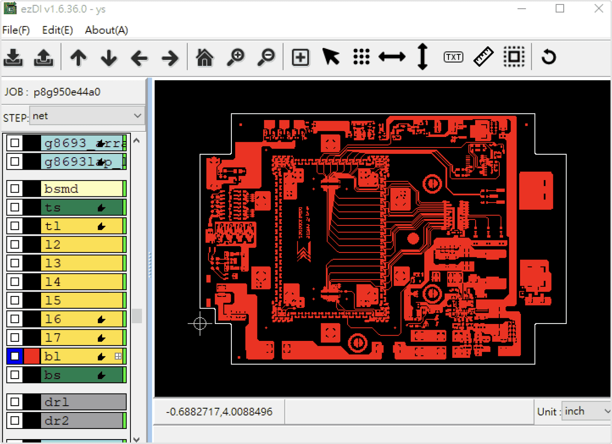Check the l2 layer checkbox

15,244
